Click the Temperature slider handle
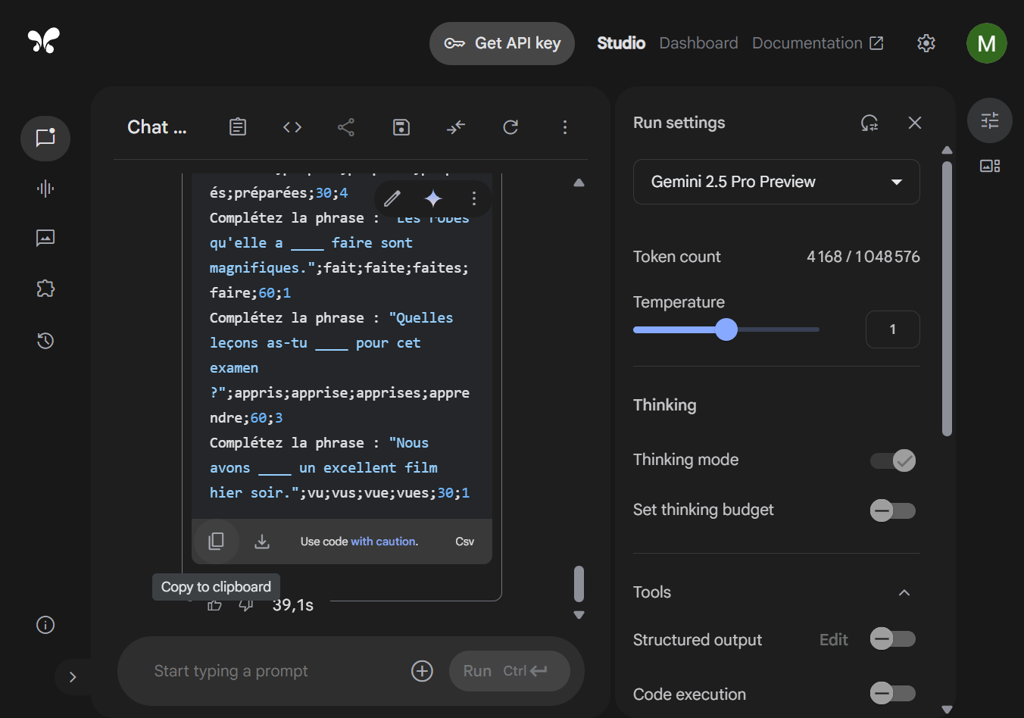 (726, 329)
